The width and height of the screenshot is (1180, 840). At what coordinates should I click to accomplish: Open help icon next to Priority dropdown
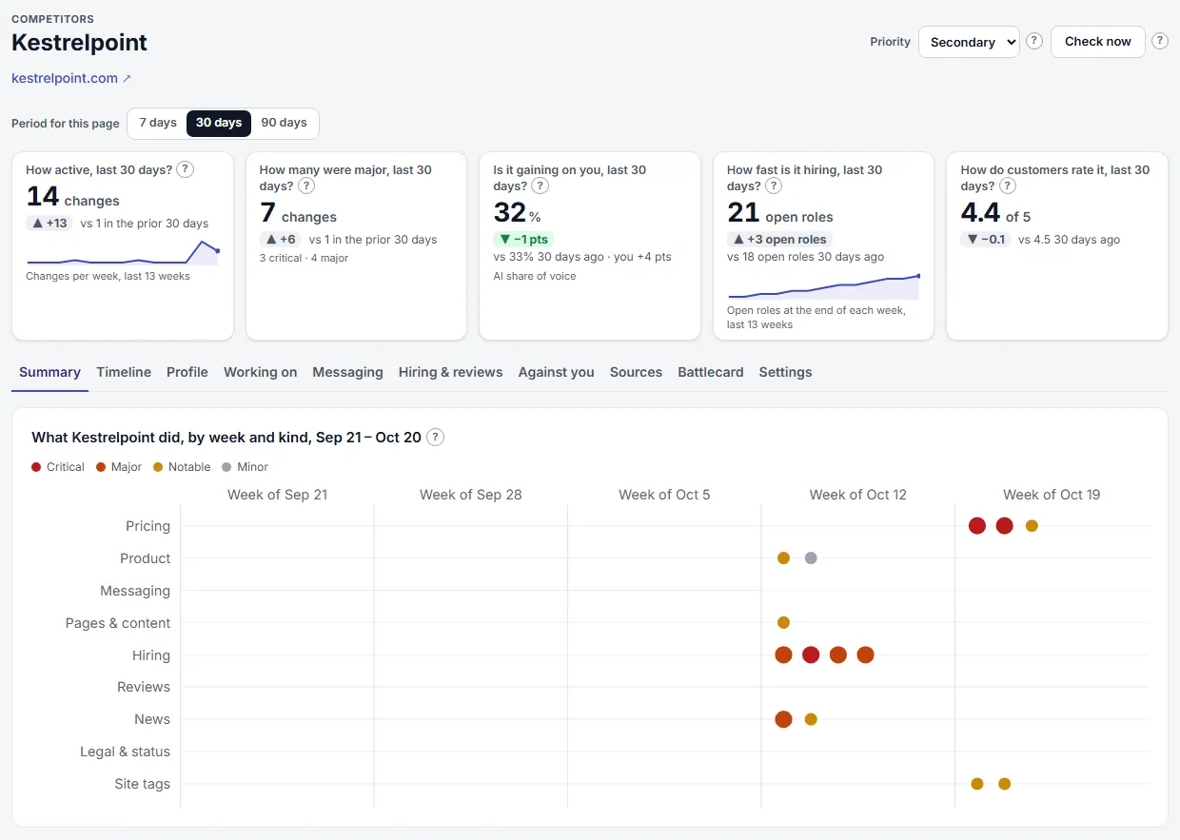pyautogui.click(x=1034, y=41)
